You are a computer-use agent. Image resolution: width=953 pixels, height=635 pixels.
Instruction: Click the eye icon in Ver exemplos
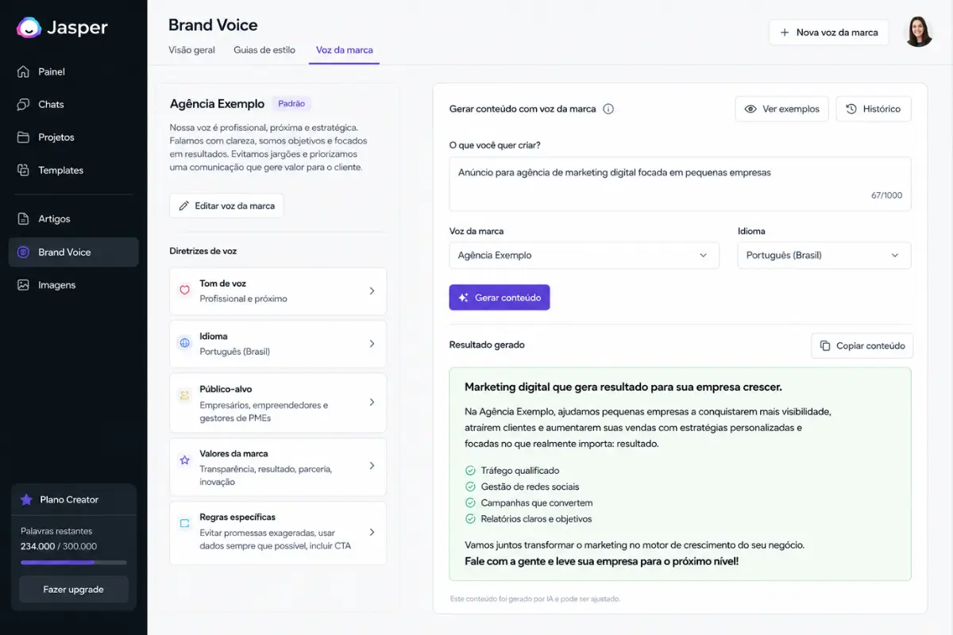(x=750, y=109)
